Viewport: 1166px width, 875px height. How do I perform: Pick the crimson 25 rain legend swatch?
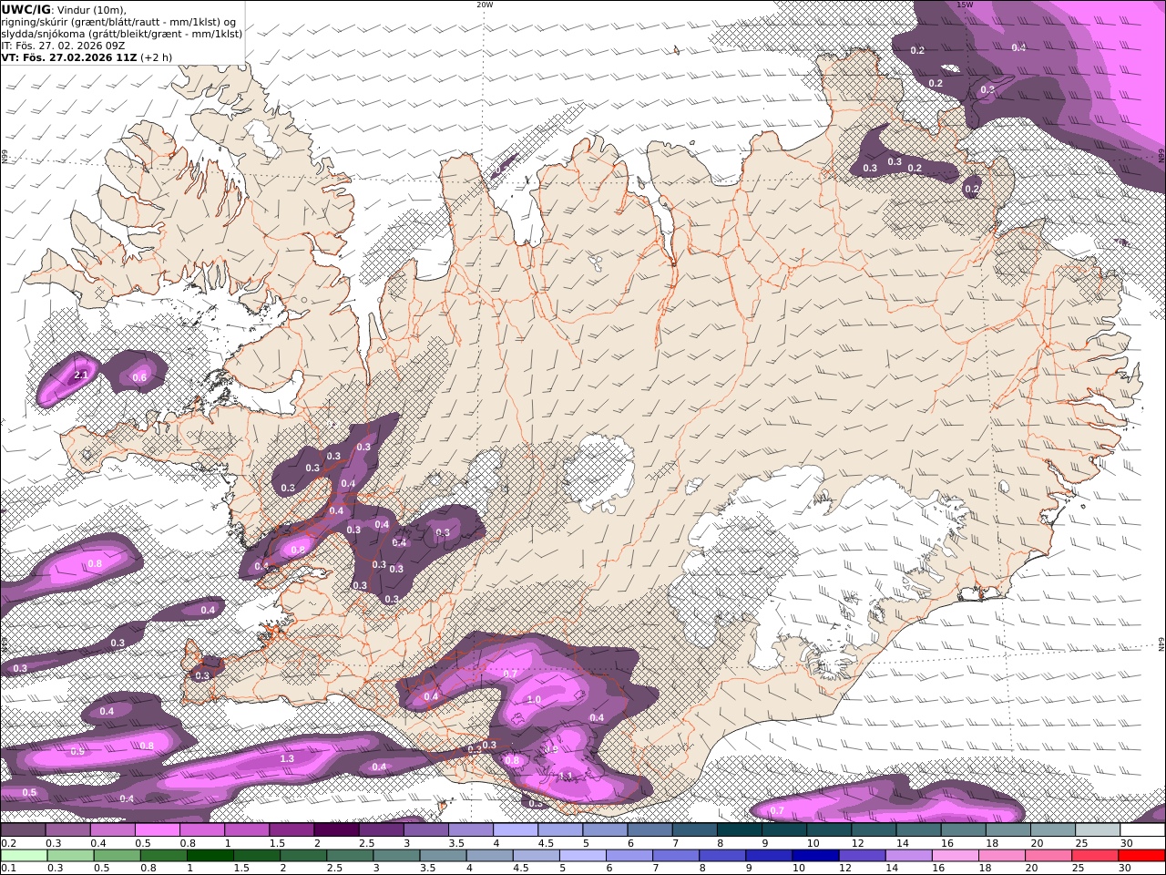coord(1093,855)
